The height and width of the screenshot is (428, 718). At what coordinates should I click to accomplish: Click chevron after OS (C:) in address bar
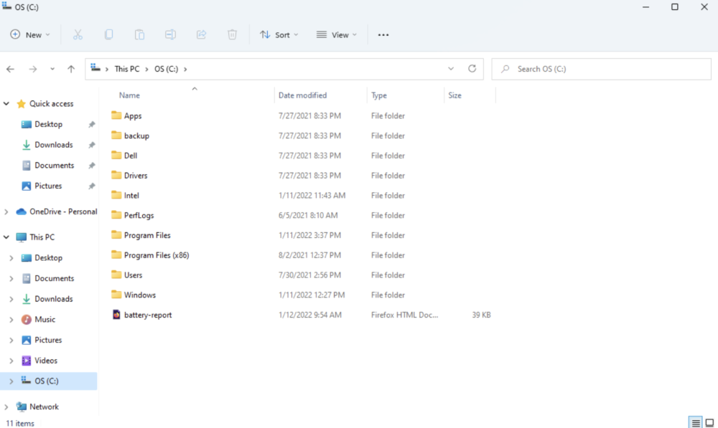(185, 69)
